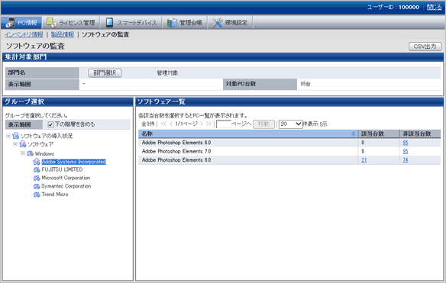
Task: Open インベントリ情報 link
Action: pos(24,34)
